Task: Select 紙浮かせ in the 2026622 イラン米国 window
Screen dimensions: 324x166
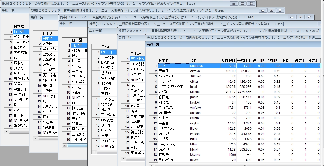Action: (108, 99)
